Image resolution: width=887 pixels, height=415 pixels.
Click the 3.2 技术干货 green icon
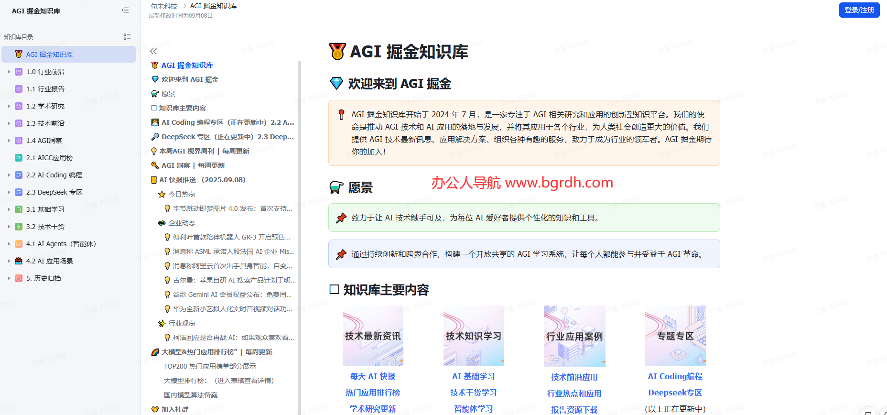pyautogui.click(x=19, y=227)
